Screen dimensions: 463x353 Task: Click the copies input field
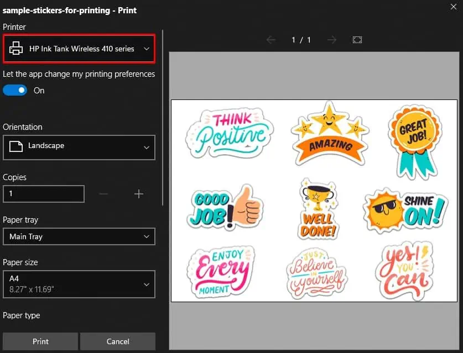pos(44,193)
